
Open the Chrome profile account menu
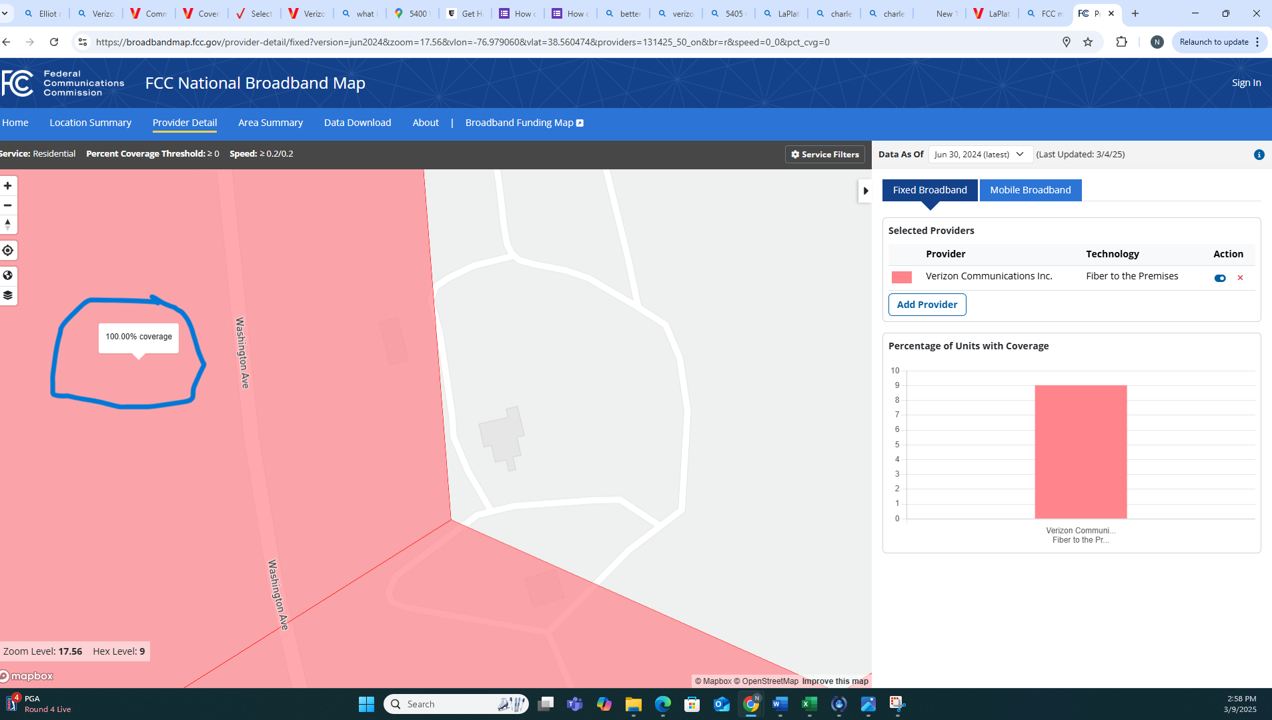[x=1157, y=42]
